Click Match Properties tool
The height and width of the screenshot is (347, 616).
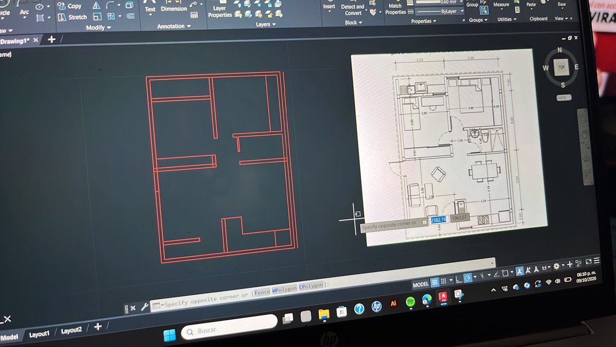(x=395, y=9)
